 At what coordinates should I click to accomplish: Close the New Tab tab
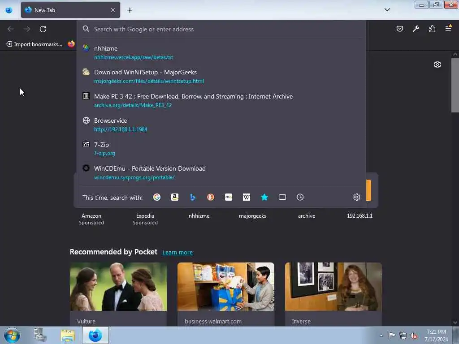pos(113,10)
